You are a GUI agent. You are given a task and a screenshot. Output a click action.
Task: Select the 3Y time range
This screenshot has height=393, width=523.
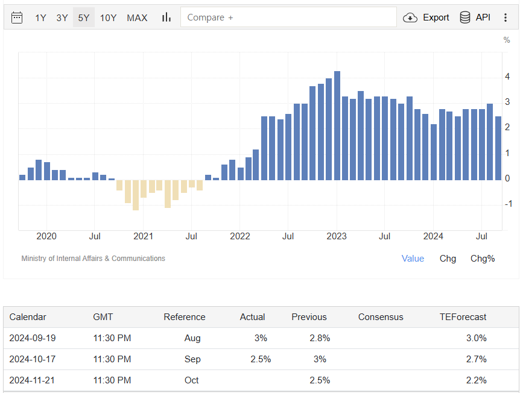click(x=62, y=17)
